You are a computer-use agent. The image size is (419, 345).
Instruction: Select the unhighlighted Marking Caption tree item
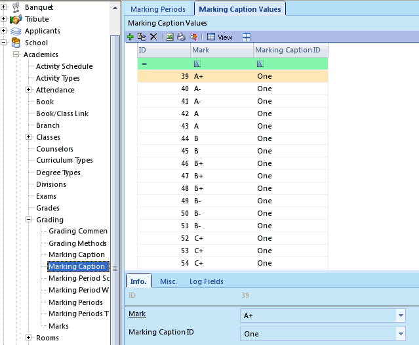[x=77, y=254]
